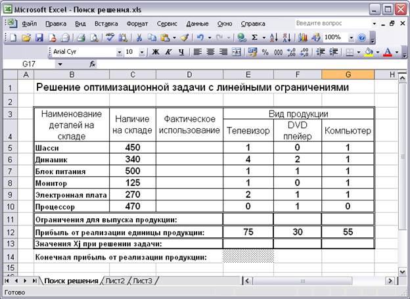
Task: Expand the Fill Color palette arrow
Action: tap(378, 53)
